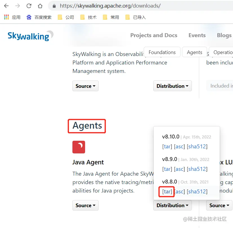Download v8.8.0 tar file
The width and height of the screenshot is (233, 228).
[x=167, y=191]
